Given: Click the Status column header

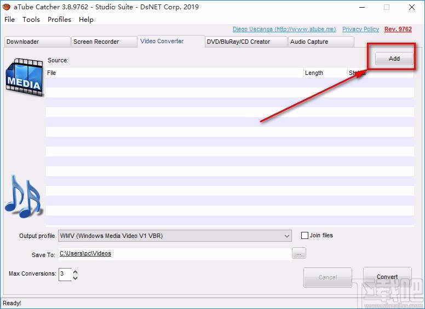Looking at the screenshot, I should [x=380, y=73].
